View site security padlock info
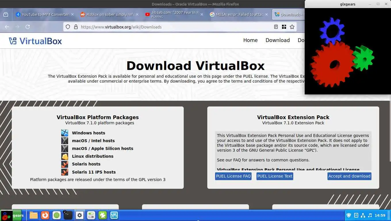Screen dimensions: 391x221 click(x=76, y=27)
